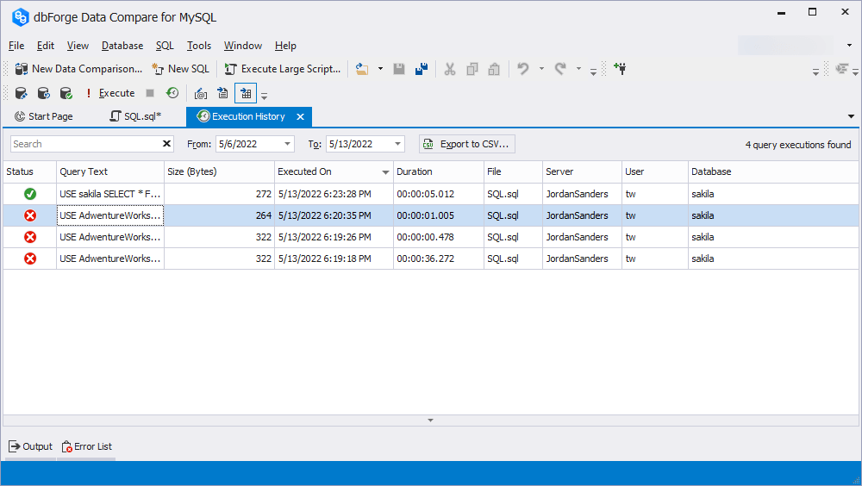Open the Help menu
Image resolution: width=862 pixels, height=486 pixels.
[x=285, y=46]
